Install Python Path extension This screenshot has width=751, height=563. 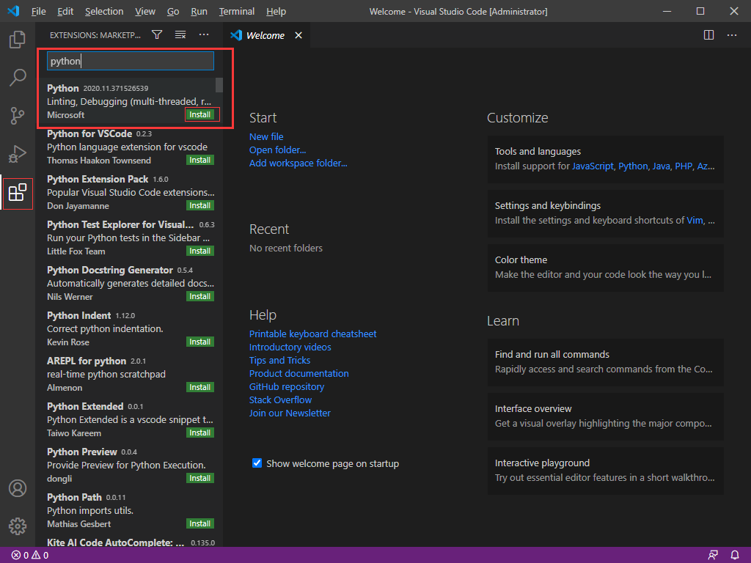point(199,523)
